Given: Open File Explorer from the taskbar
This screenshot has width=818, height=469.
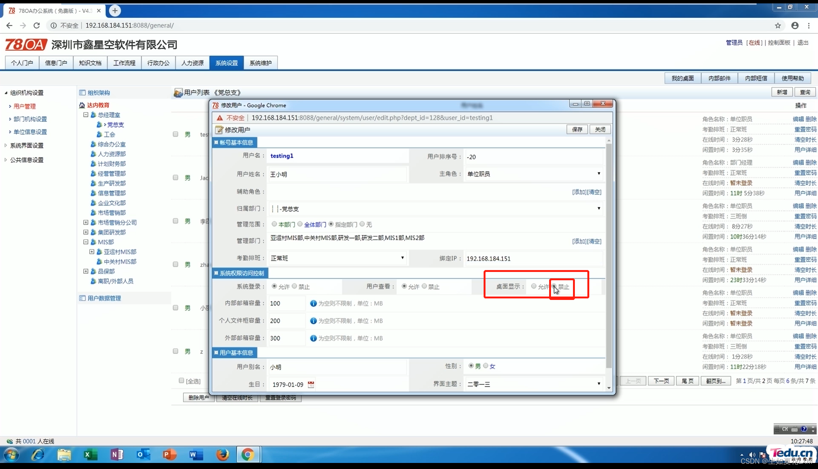Looking at the screenshot, I should [x=64, y=454].
